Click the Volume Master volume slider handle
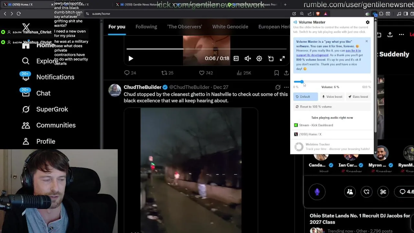 click(301, 82)
